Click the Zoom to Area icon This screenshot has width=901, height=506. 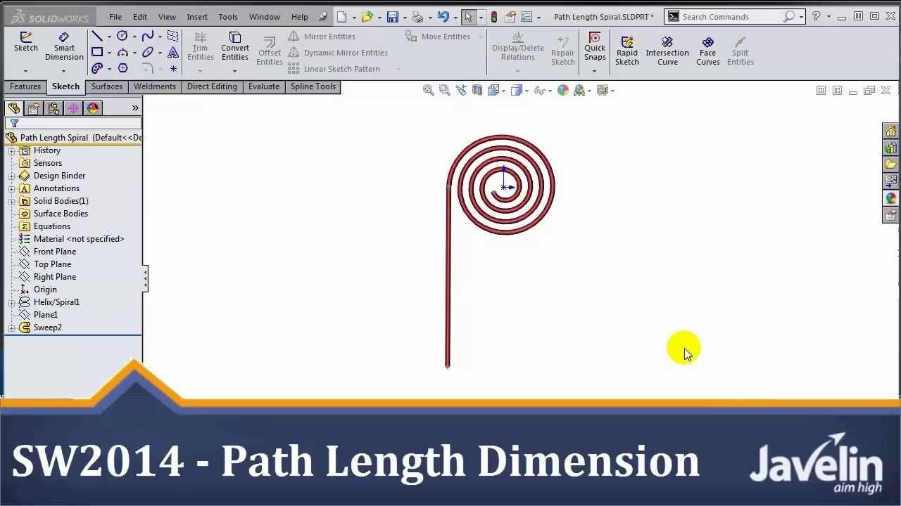coord(444,90)
